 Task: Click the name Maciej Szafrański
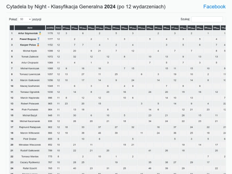pos(30,86)
